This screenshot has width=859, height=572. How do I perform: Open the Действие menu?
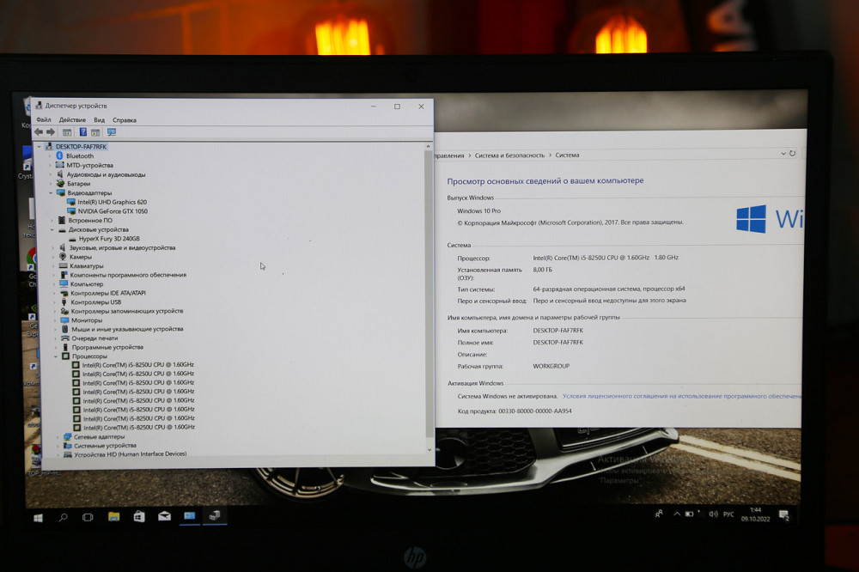point(72,120)
